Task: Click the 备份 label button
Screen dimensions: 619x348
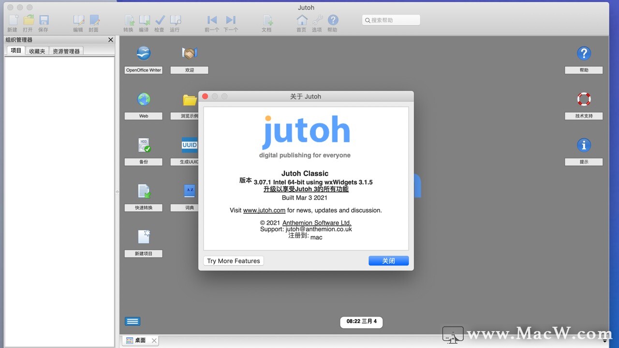Action: [x=144, y=162]
